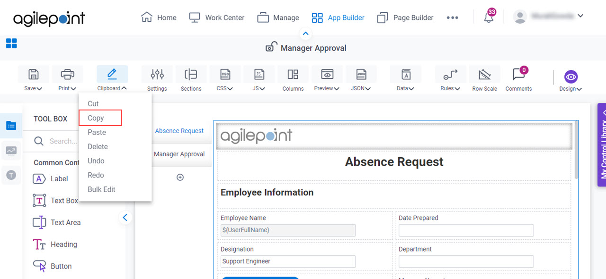
Task: Go to Home navigation
Action: (x=159, y=17)
